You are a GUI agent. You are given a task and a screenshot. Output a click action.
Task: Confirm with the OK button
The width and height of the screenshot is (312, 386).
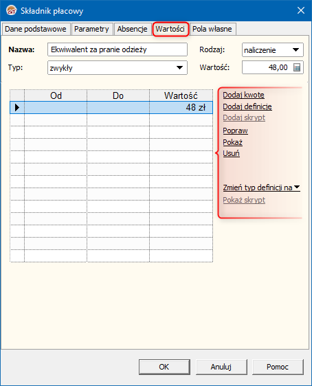point(164,367)
